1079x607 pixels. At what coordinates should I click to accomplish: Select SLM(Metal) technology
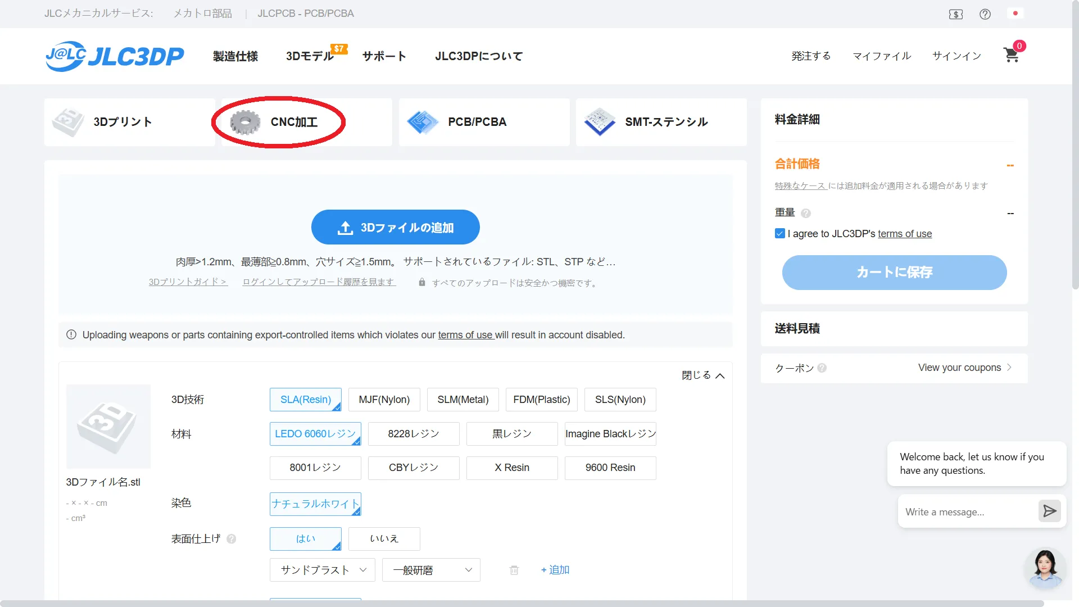463,400
